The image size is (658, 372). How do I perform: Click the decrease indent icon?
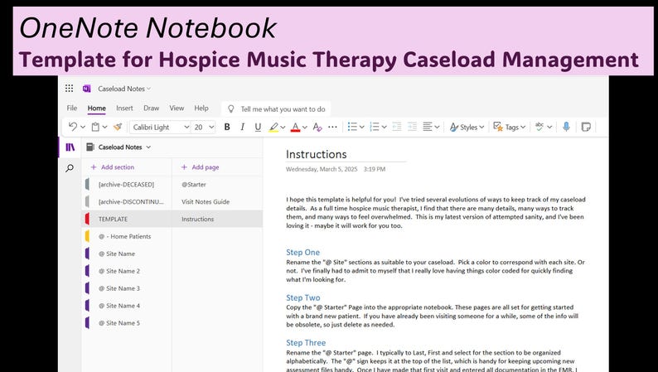coord(397,127)
